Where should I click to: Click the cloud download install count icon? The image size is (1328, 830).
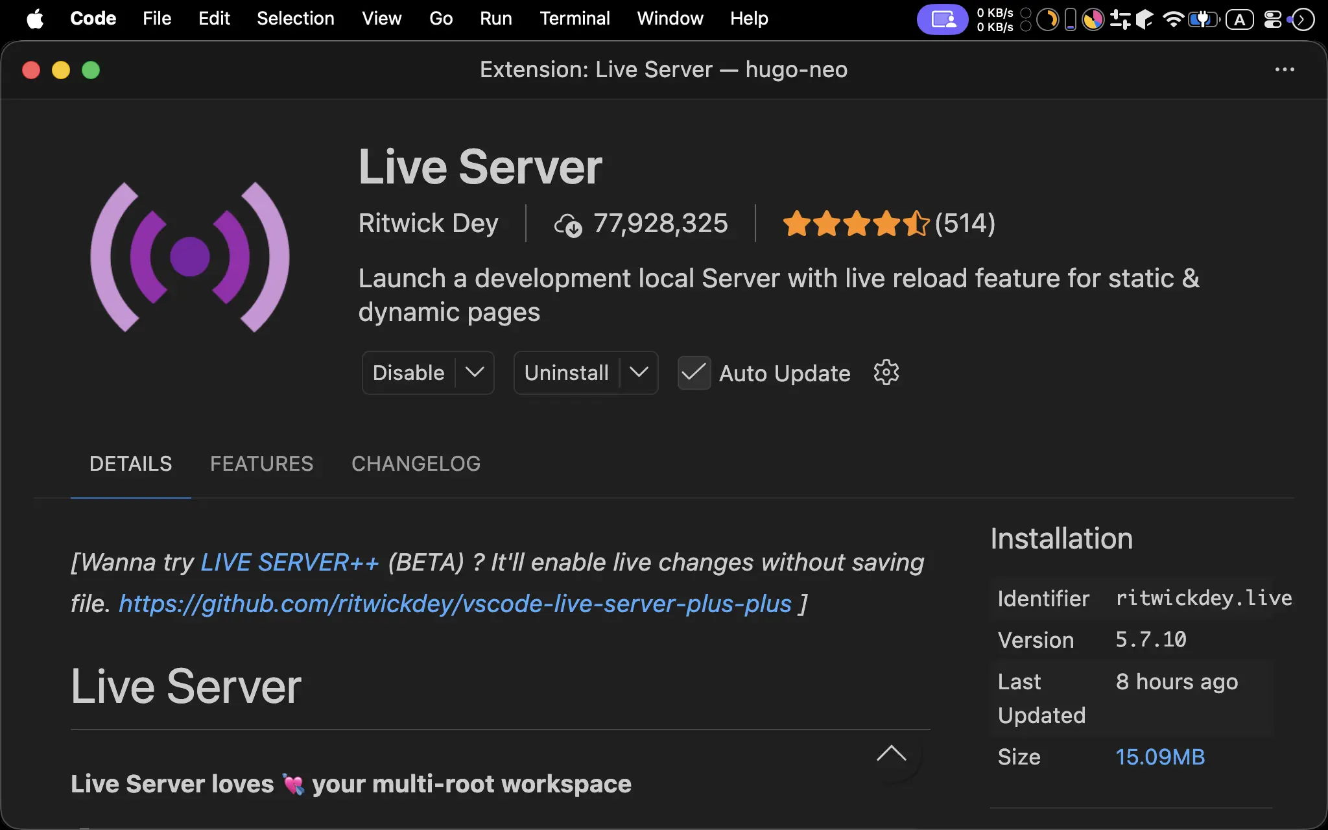pyautogui.click(x=568, y=225)
